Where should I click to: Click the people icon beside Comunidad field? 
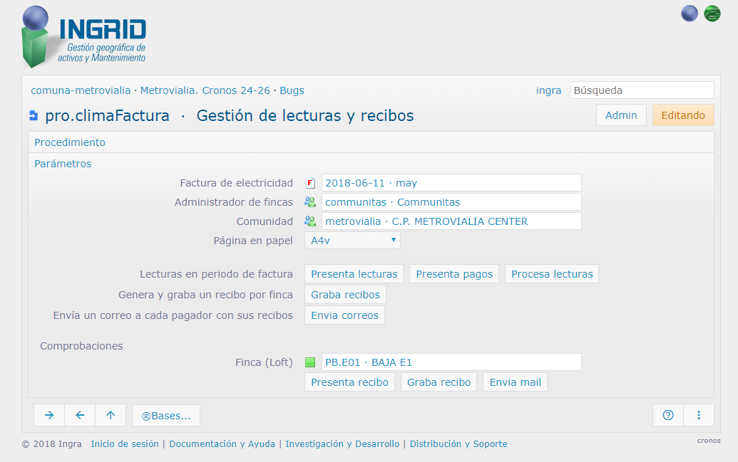pyautogui.click(x=310, y=221)
